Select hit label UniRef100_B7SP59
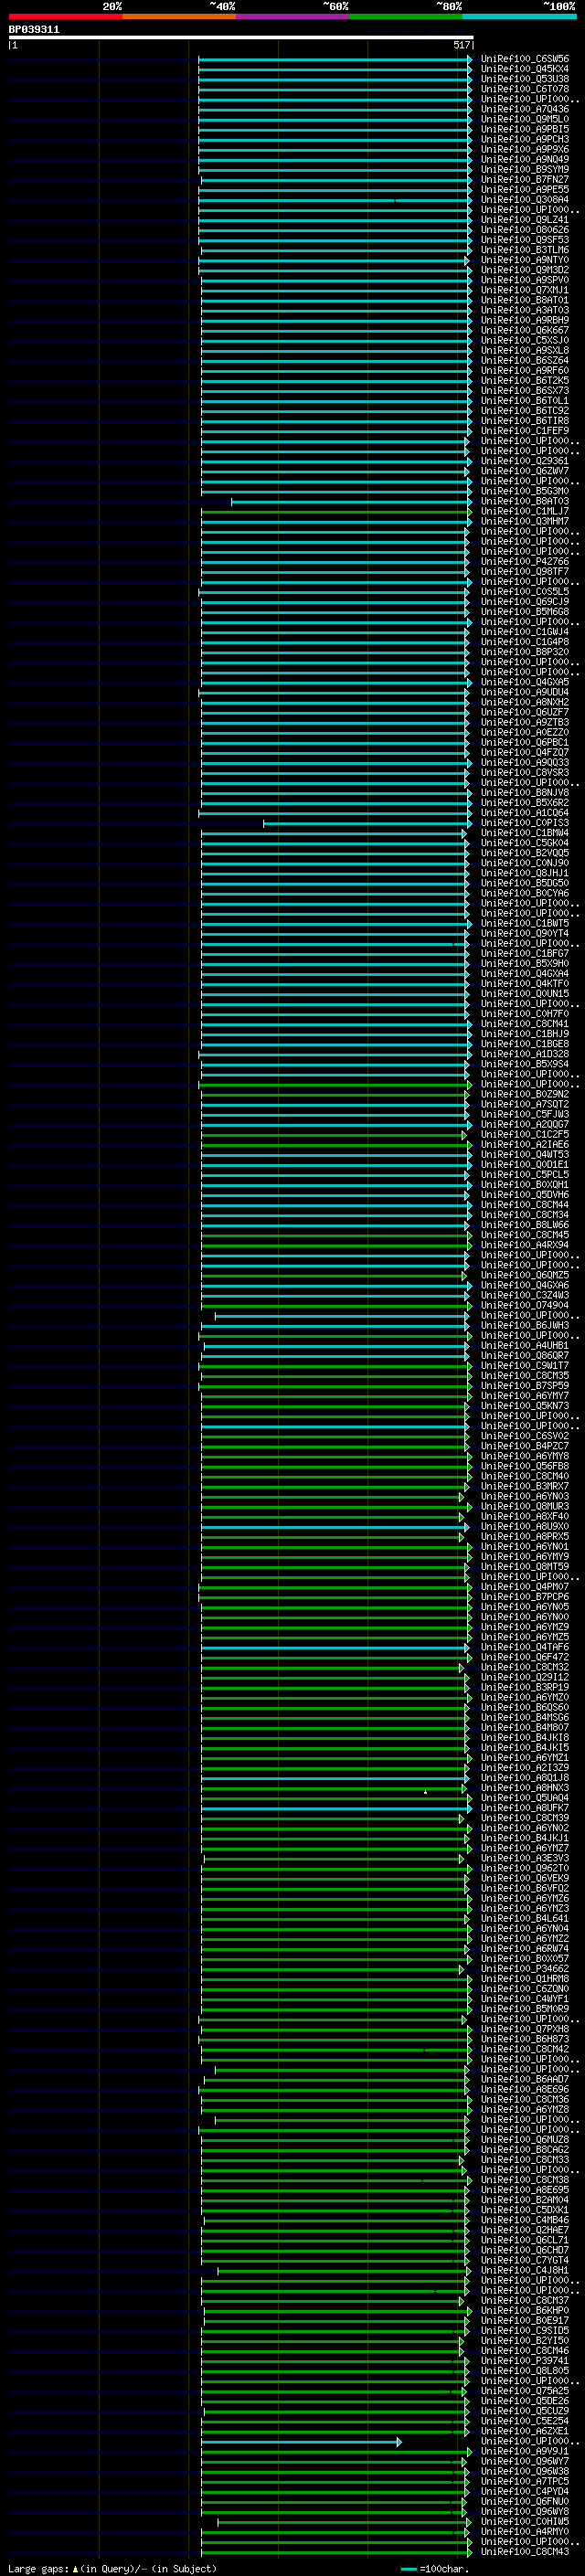This screenshot has height=2576, width=585. coord(525,1386)
